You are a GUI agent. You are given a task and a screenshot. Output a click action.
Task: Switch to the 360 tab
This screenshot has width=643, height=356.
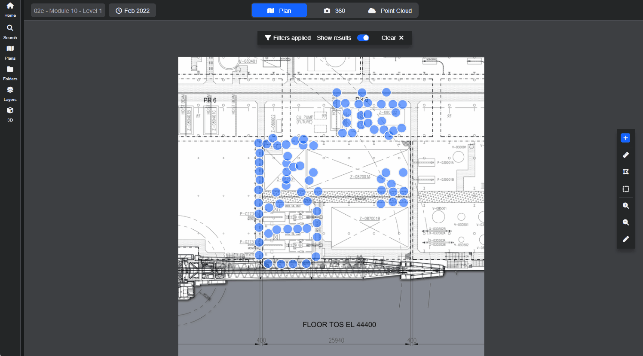(x=334, y=11)
